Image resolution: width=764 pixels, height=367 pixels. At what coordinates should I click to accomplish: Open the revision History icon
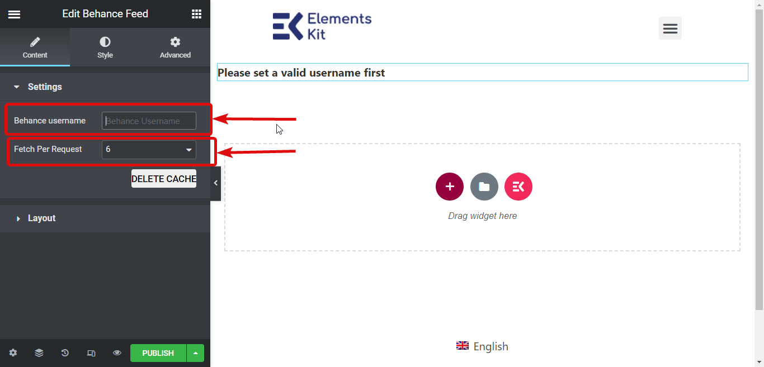(x=65, y=353)
